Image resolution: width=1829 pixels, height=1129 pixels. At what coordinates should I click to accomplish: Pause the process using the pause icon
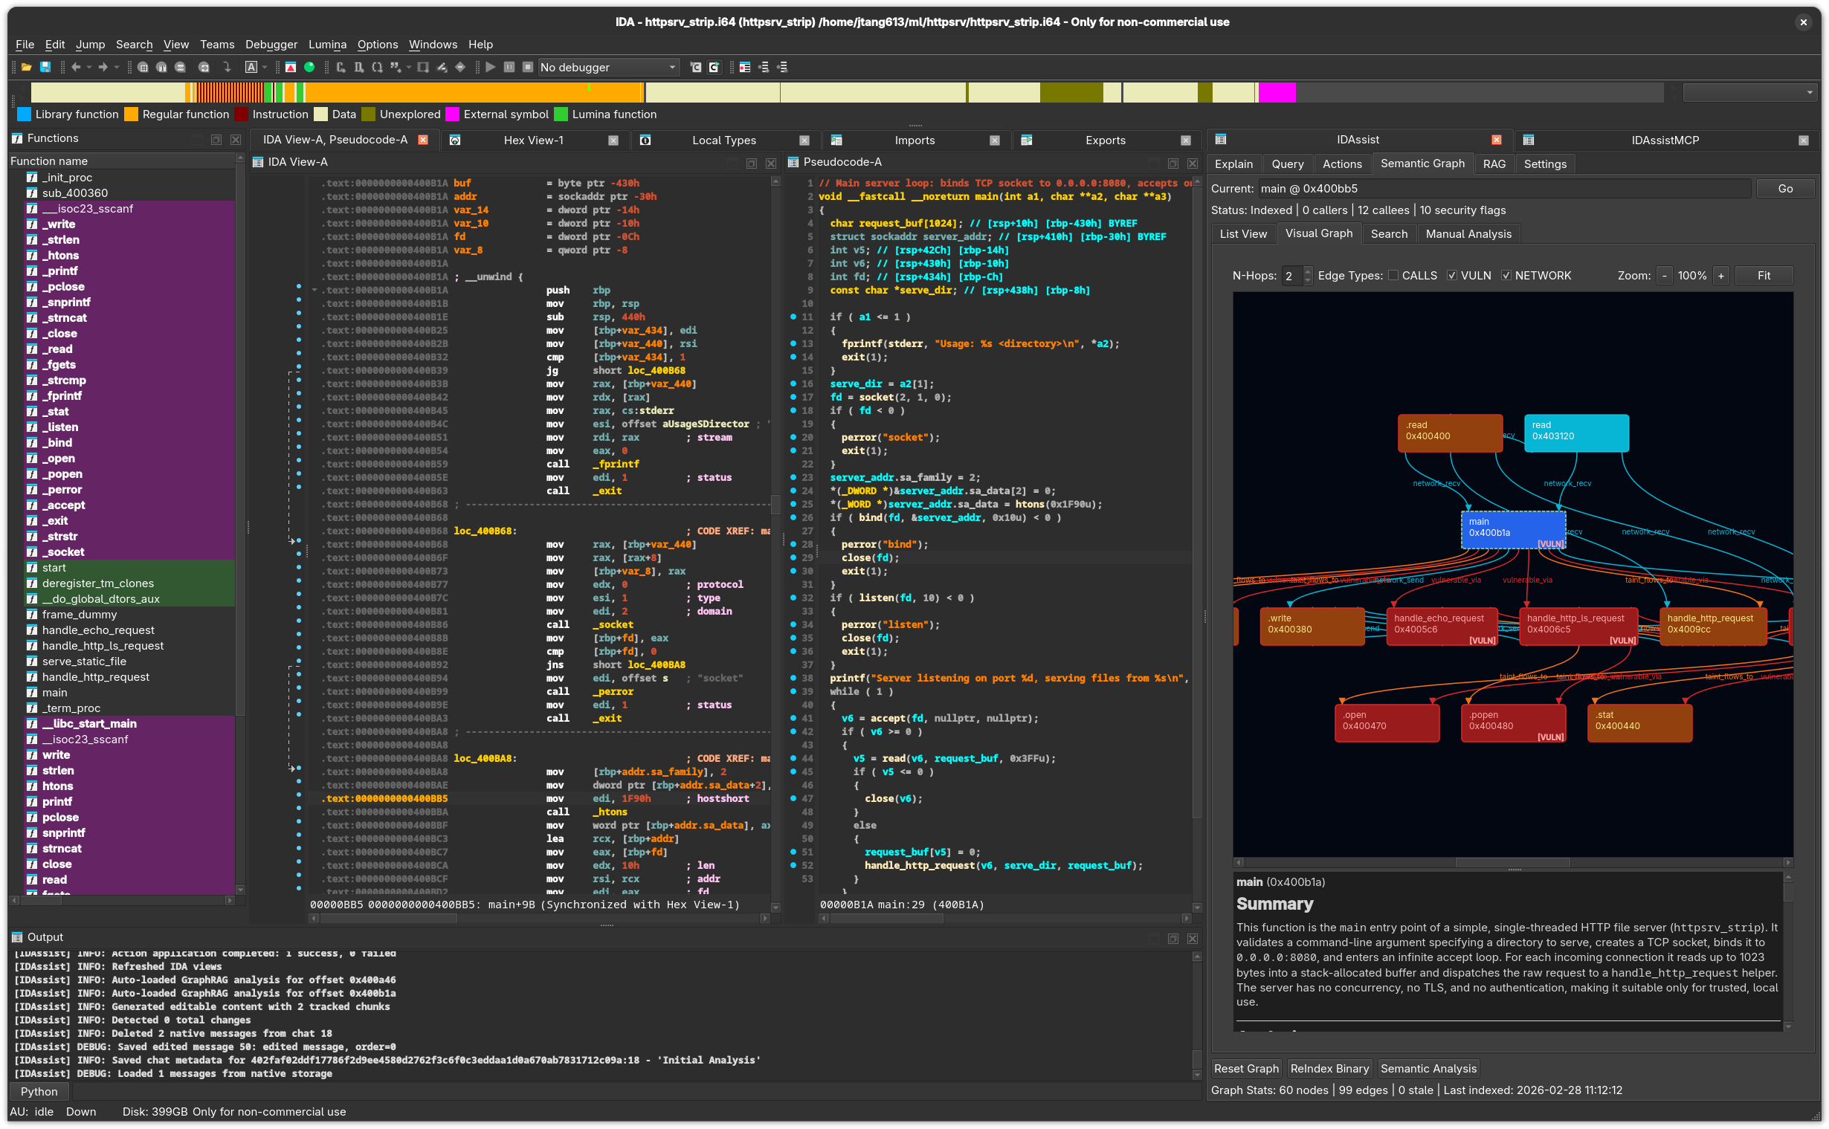tap(509, 67)
